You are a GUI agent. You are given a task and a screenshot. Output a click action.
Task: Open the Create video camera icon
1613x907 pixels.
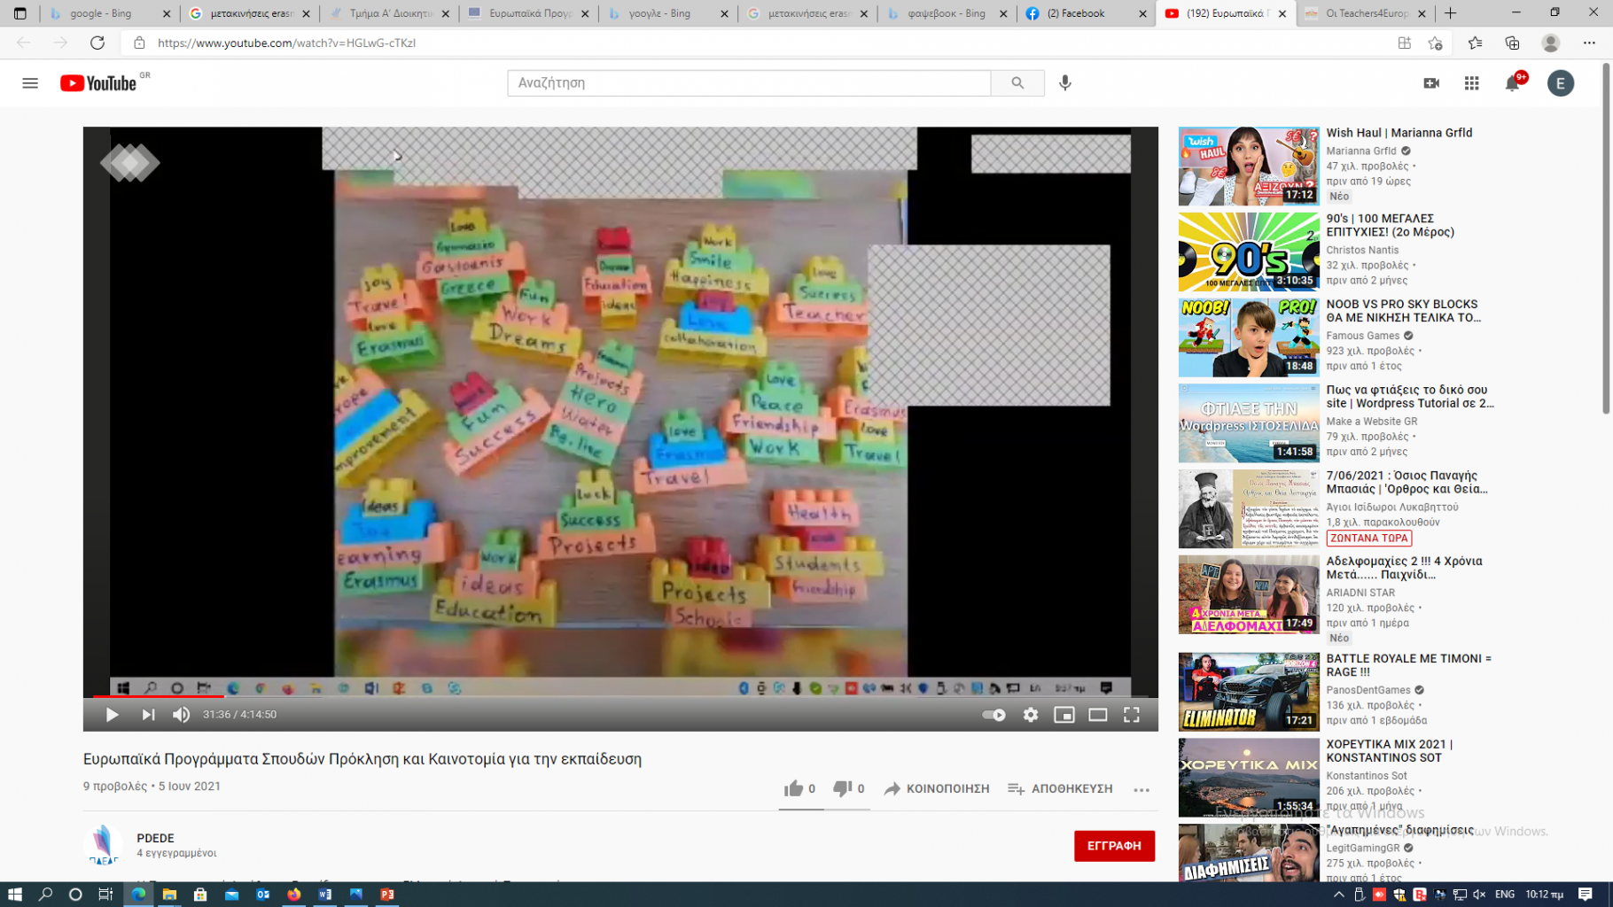(x=1430, y=83)
